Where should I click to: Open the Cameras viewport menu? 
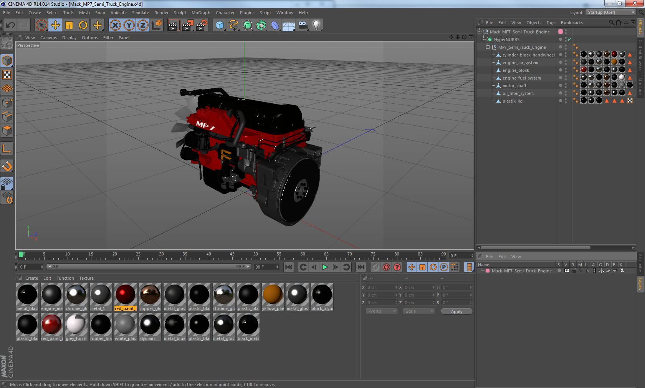coord(48,38)
